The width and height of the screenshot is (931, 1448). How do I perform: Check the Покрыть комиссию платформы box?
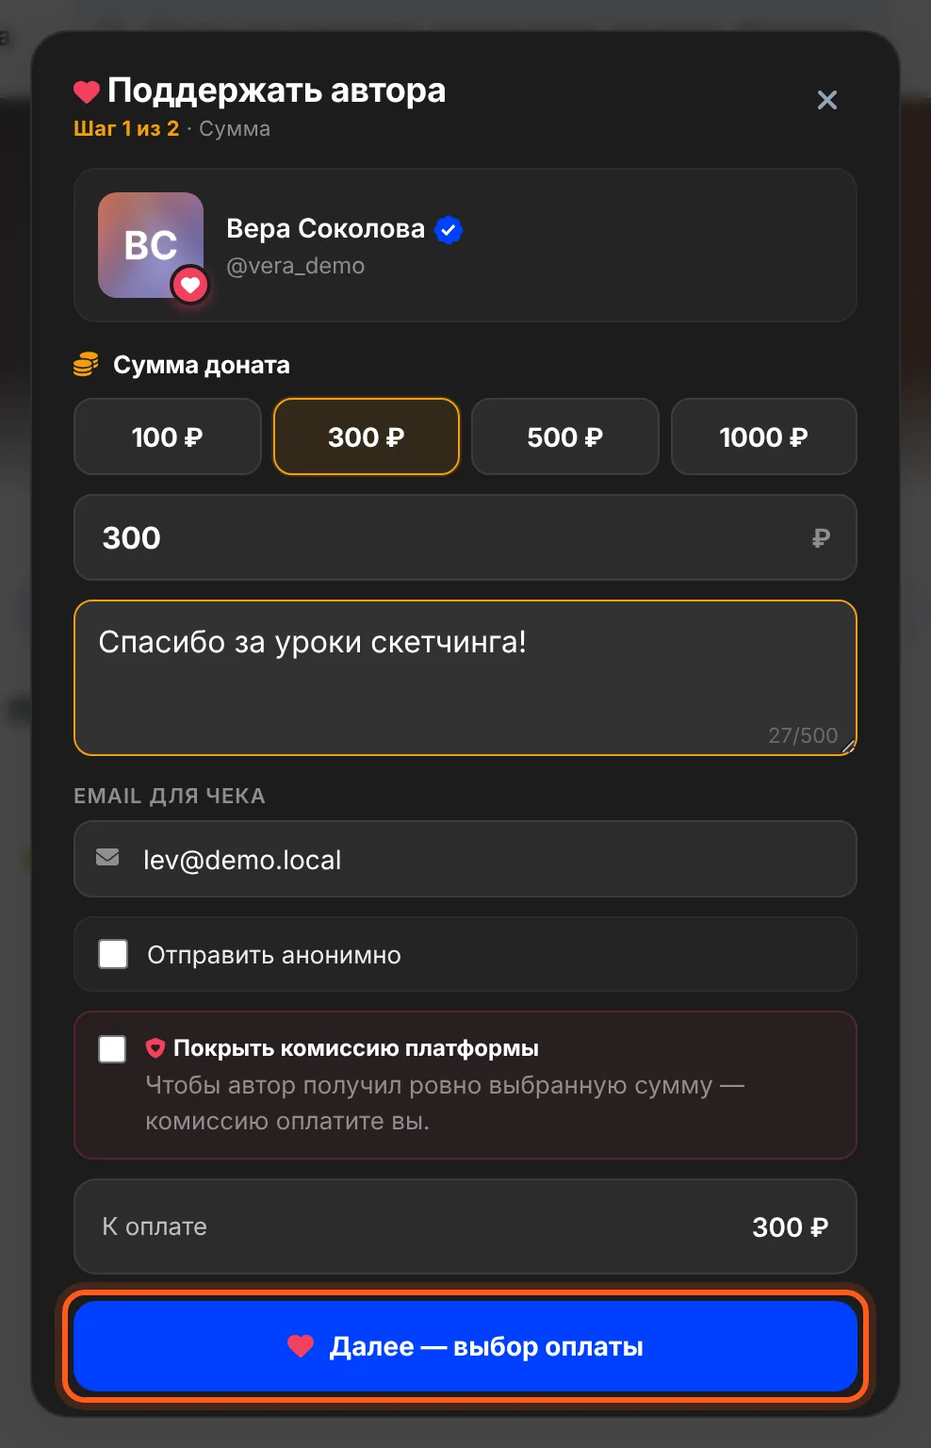[112, 1048]
